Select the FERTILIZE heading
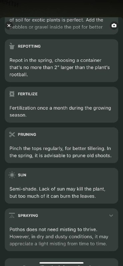 pos(28,94)
